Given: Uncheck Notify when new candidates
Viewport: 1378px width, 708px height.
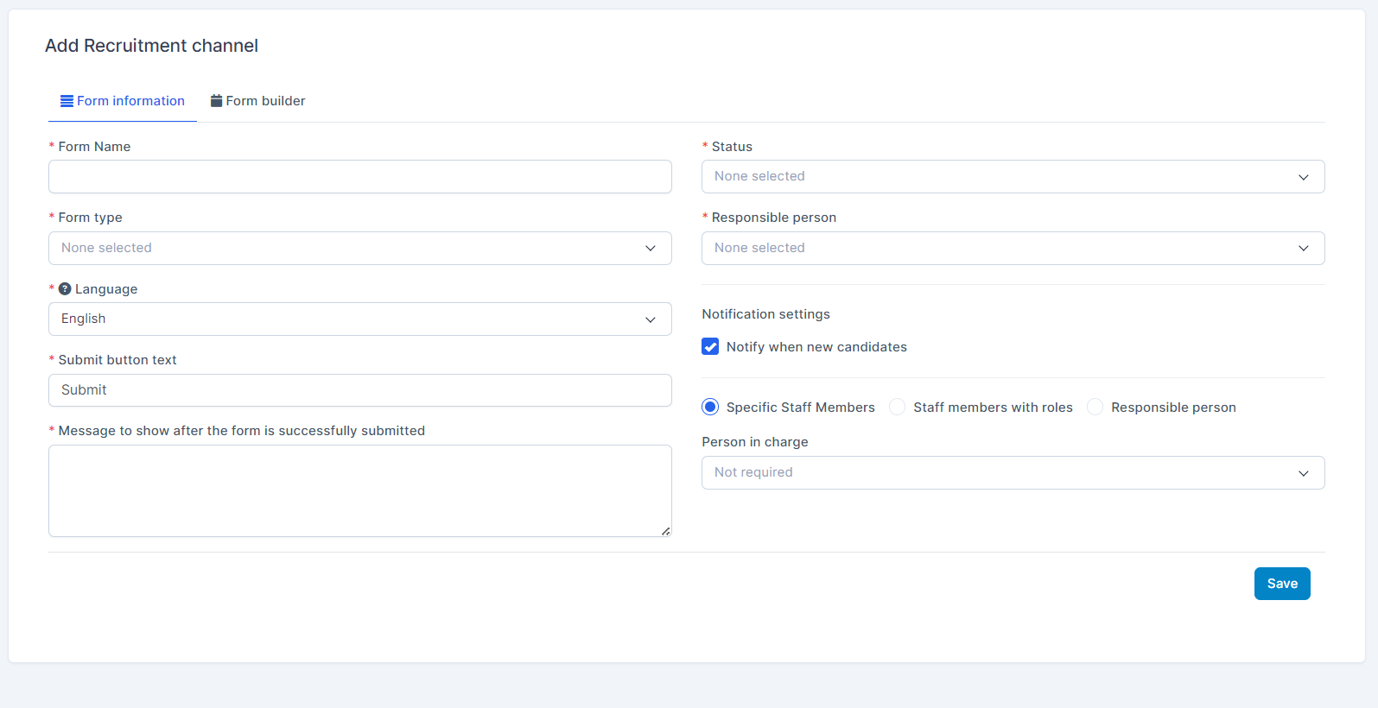Looking at the screenshot, I should tap(710, 347).
